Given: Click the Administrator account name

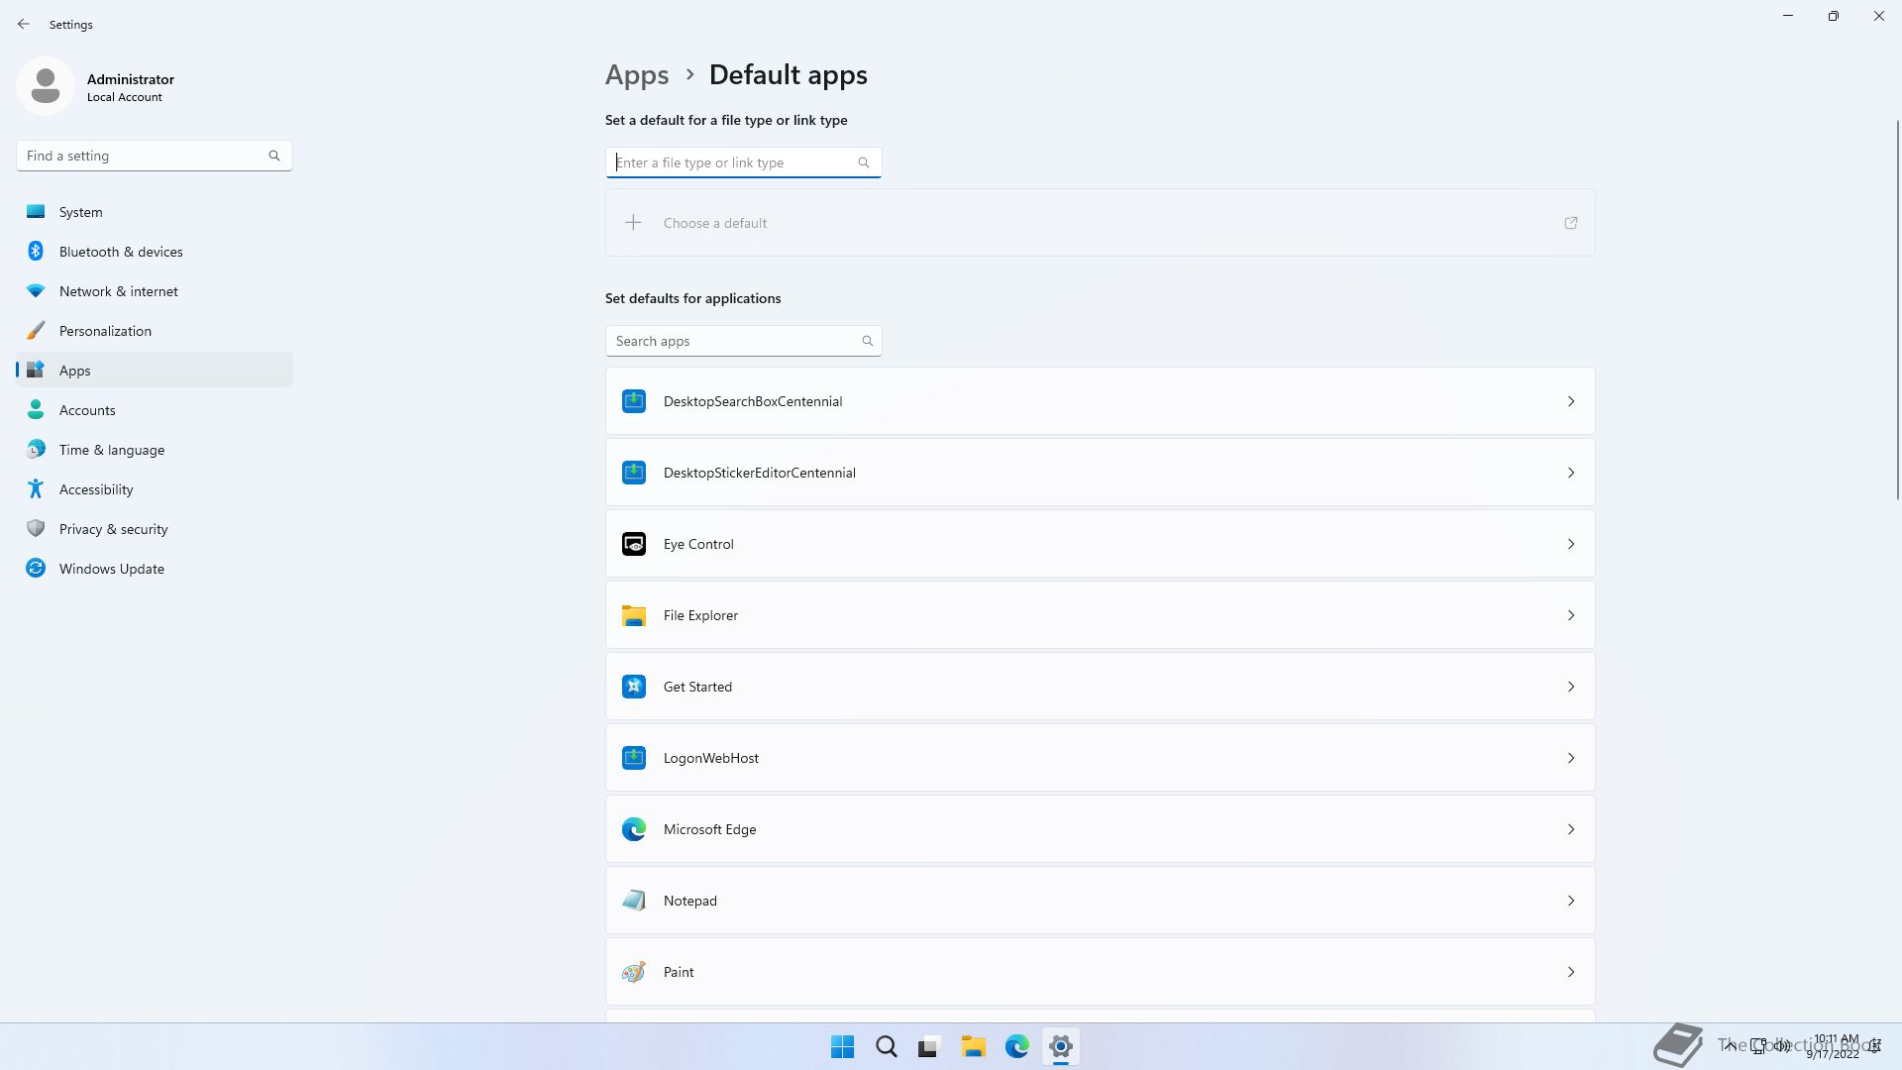Looking at the screenshot, I should (131, 79).
